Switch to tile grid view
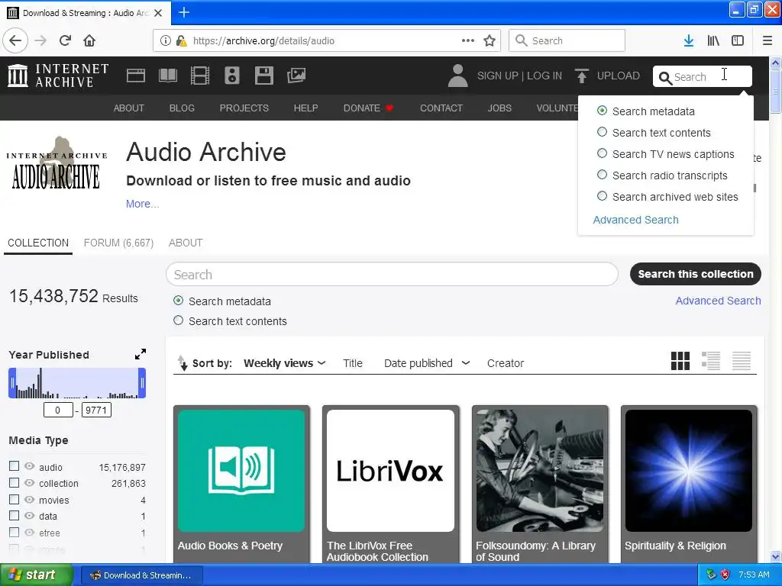The height and width of the screenshot is (586, 782). (x=680, y=361)
